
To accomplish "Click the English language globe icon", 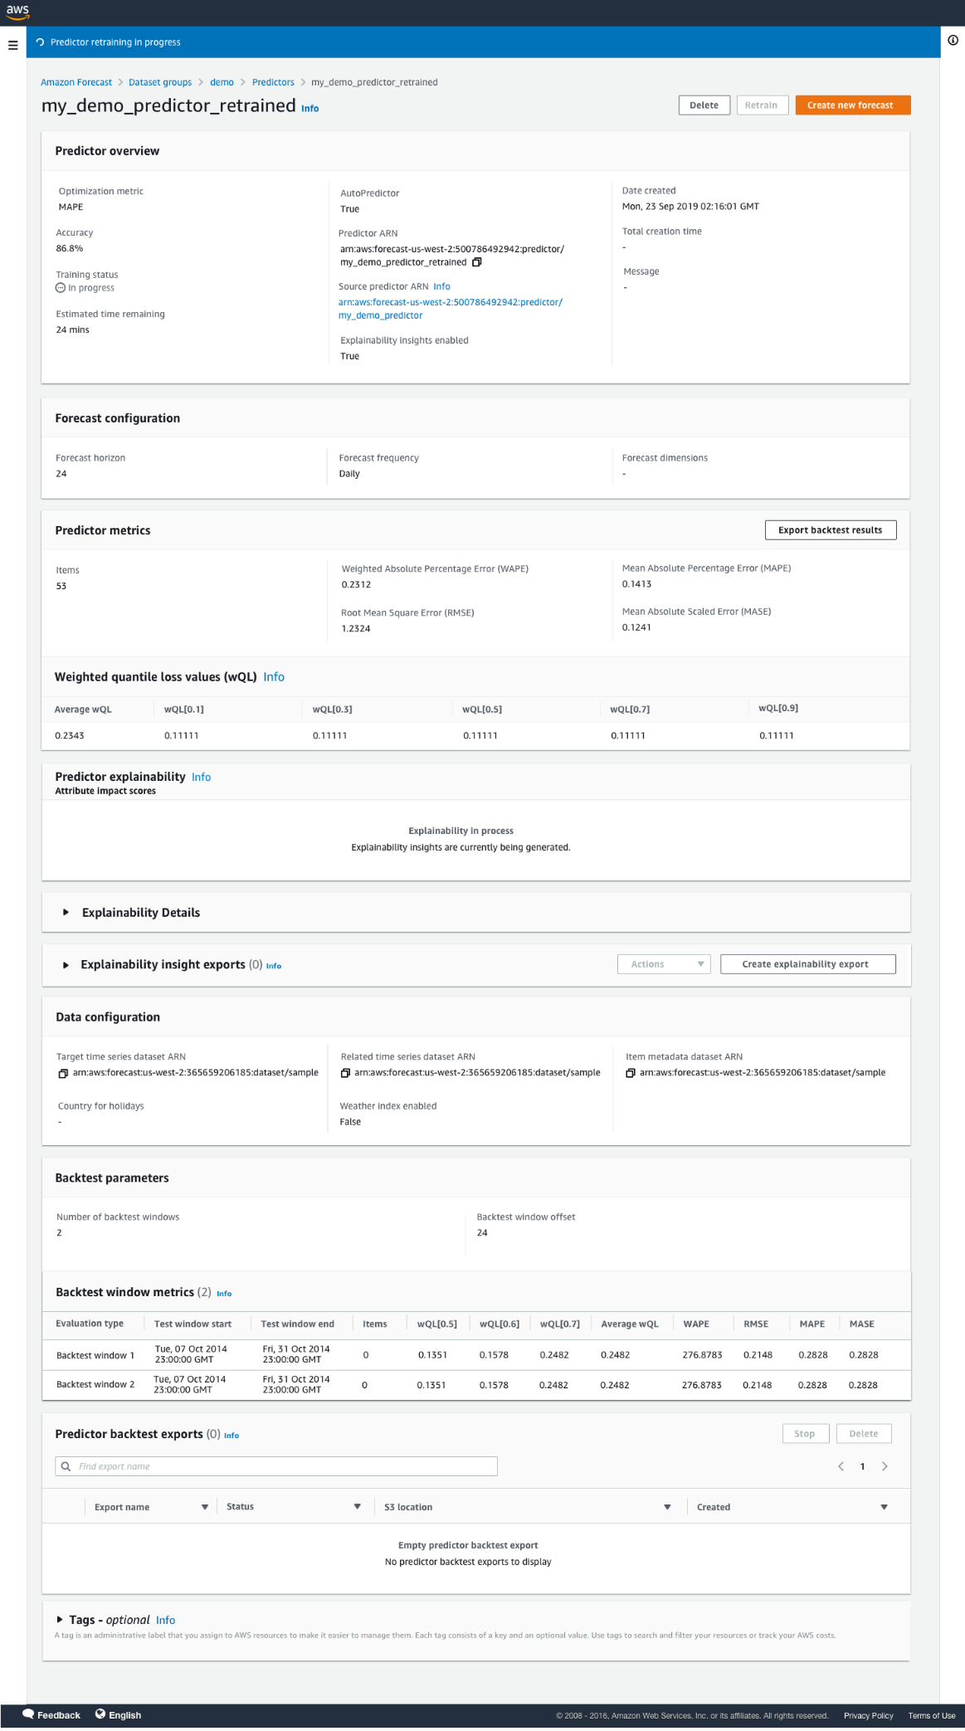I will coord(100,1714).
